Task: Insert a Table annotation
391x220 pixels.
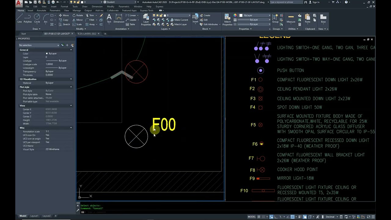Action: (x=130, y=24)
